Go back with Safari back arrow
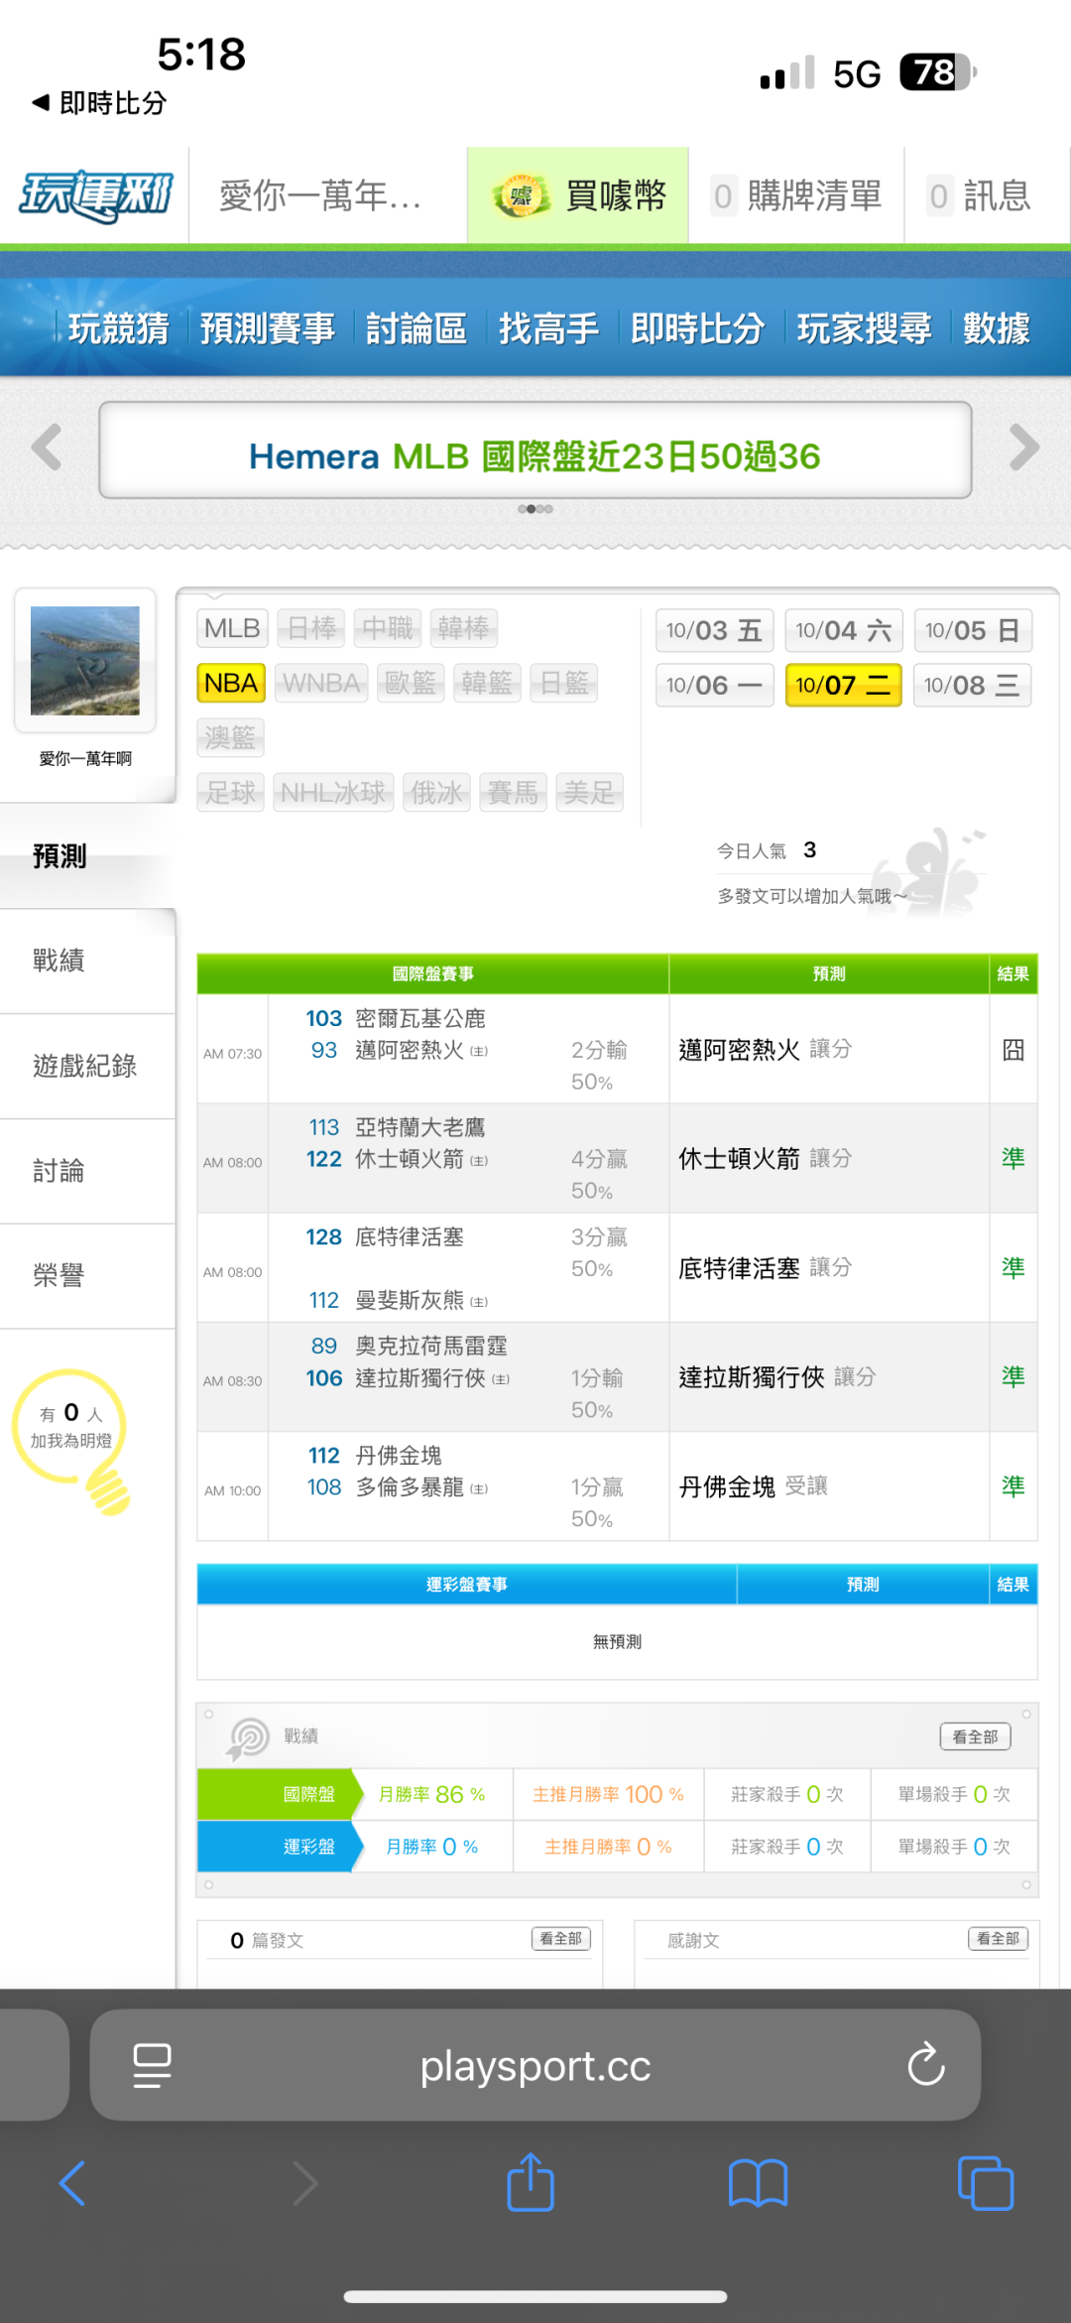This screenshot has height=2323, width=1071. click(72, 2183)
